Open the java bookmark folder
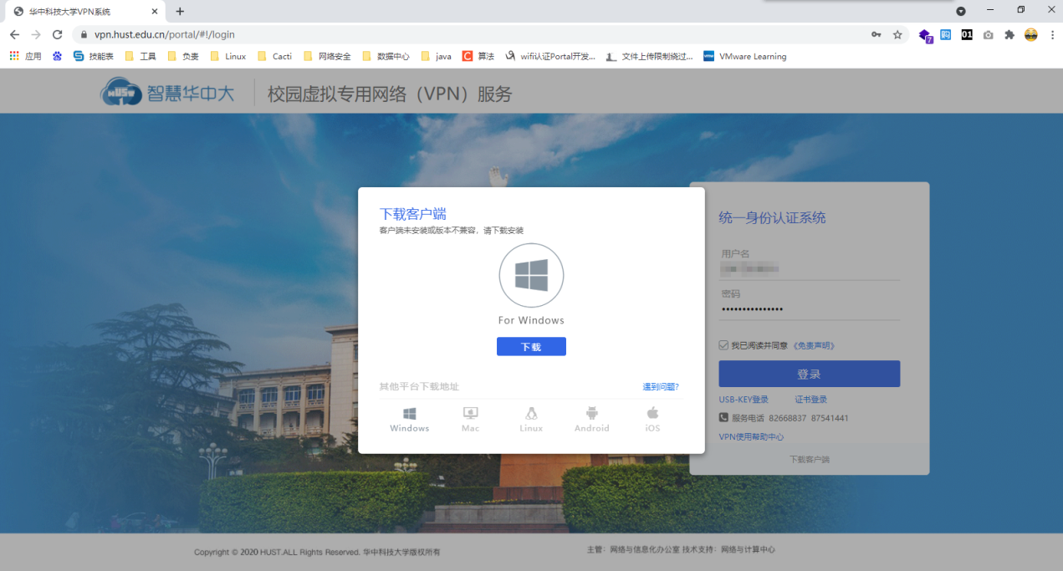Image resolution: width=1063 pixels, height=571 pixels. coord(437,56)
